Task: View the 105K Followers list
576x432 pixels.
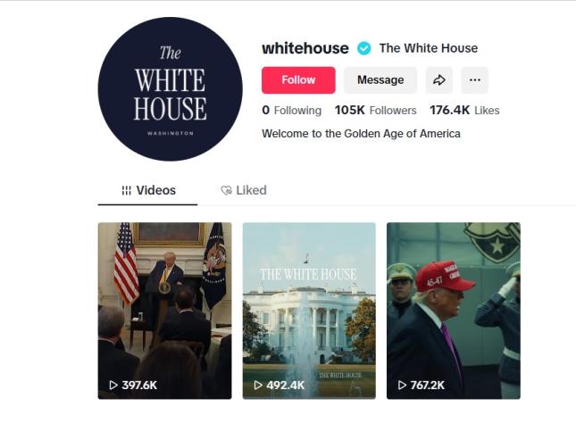Action: (375, 110)
